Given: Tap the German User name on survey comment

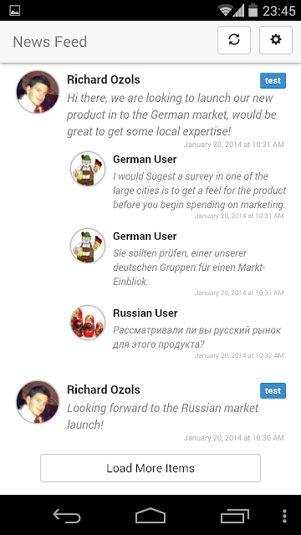Looking at the screenshot, I should pyautogui.click(x=145, y=160).
